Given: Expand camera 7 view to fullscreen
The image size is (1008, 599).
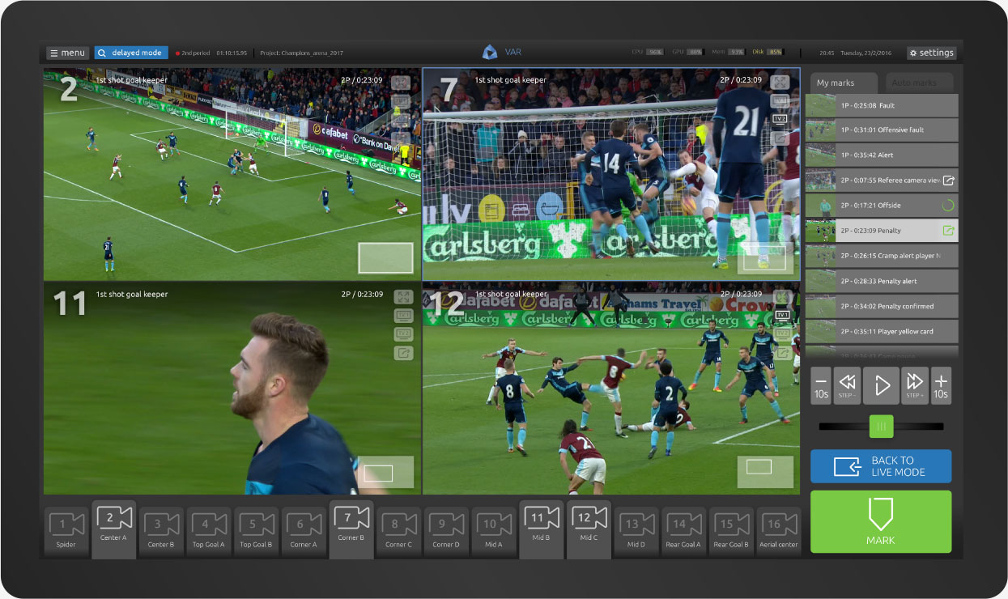Looking at the screenshot, I should [780, 83].
